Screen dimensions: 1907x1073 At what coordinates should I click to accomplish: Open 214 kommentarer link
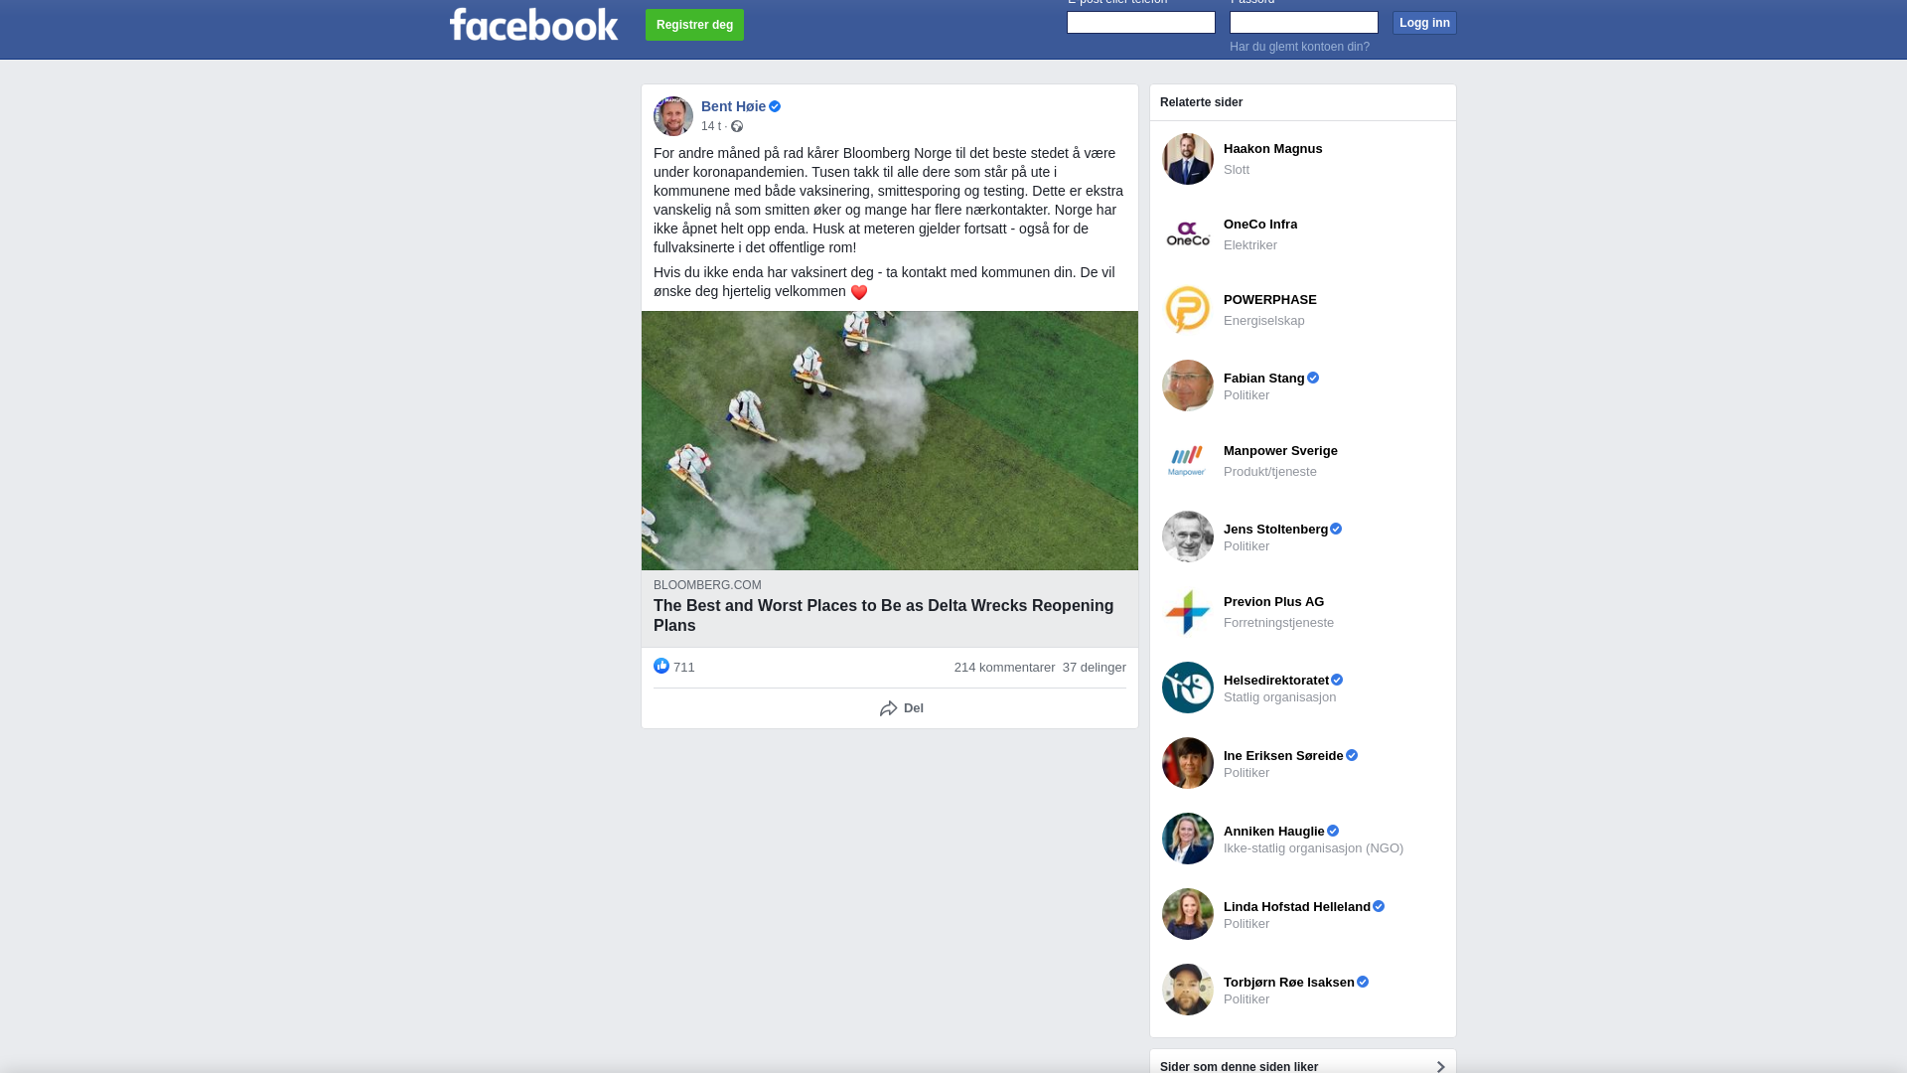tap(1004, 668)
